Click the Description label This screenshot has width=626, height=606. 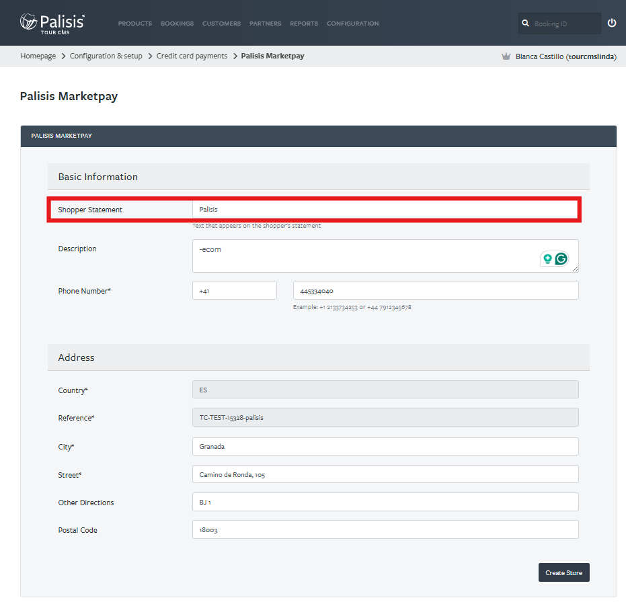tap(77, 249)
